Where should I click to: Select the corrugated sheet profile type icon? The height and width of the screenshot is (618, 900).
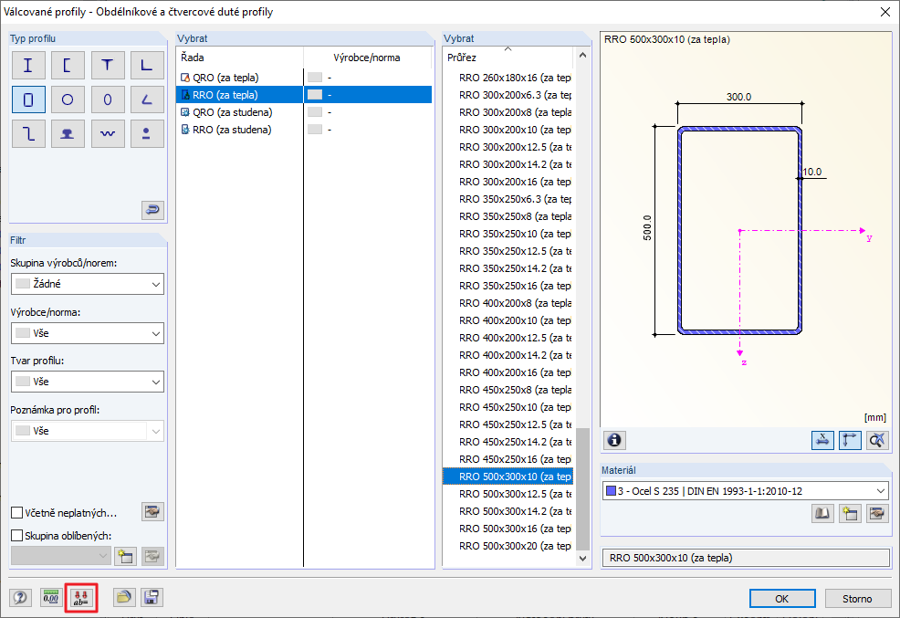(108, 133)
